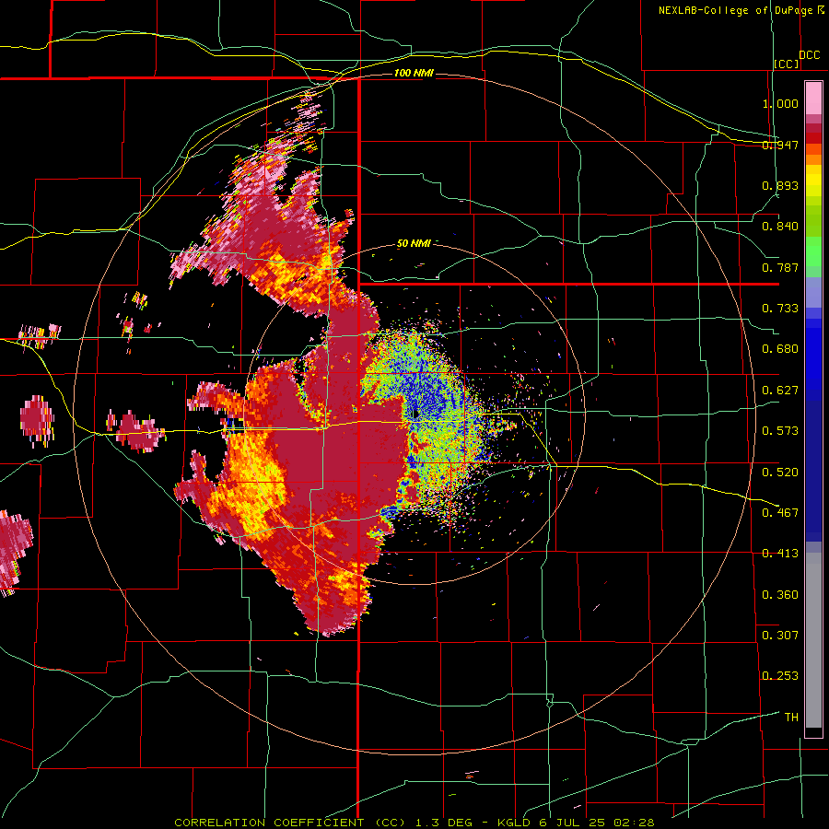Click the 100 NMI range ring label

pyautogui.click(x=414, y=73)
